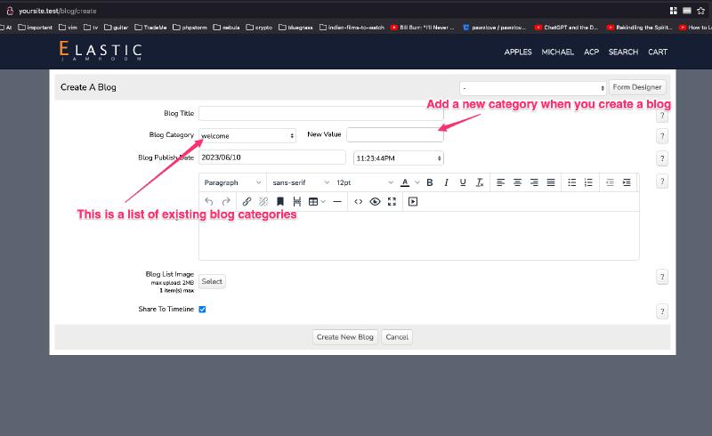This screenshot has height=436, width=712.
Task: Expand the Paragraph format dropdown
Action: pyautogui.click(x=231, y=182)
